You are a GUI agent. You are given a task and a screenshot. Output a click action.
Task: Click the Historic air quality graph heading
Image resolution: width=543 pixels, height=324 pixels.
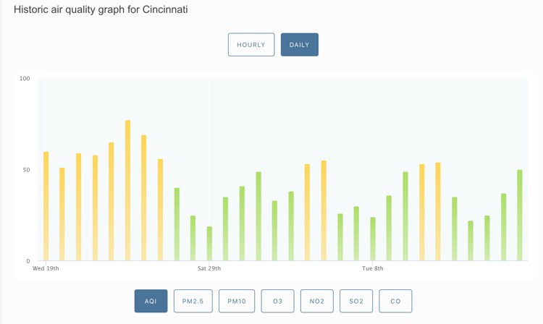pyautogui.click(x=101, y=9)
